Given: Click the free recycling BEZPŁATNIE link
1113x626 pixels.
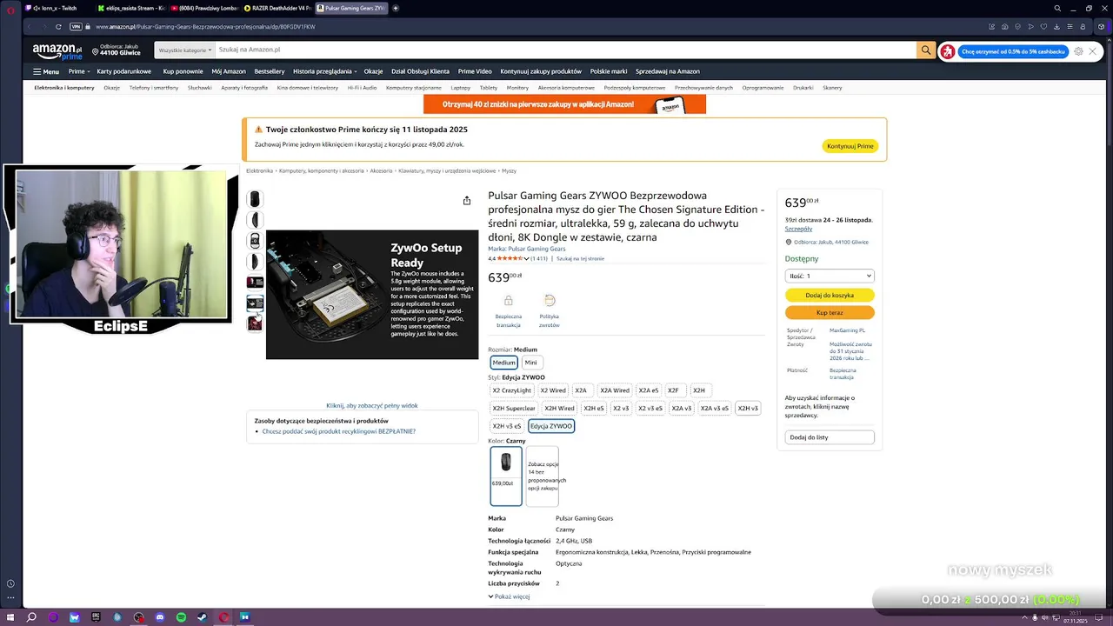Looking at the screenshot, I should pos(339,431).
